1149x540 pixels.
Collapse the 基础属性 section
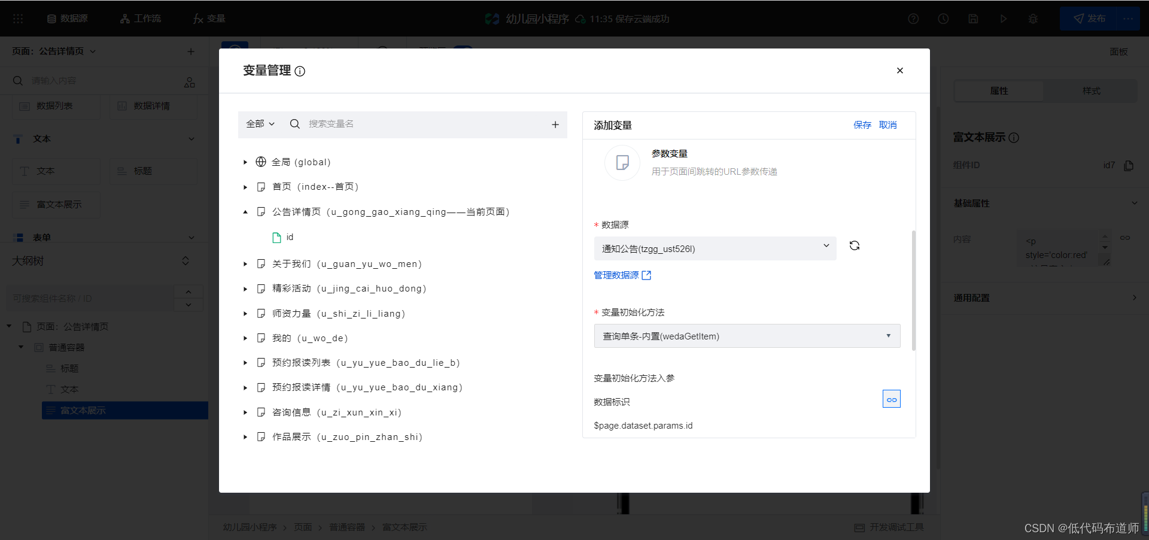click(1134, 203)
